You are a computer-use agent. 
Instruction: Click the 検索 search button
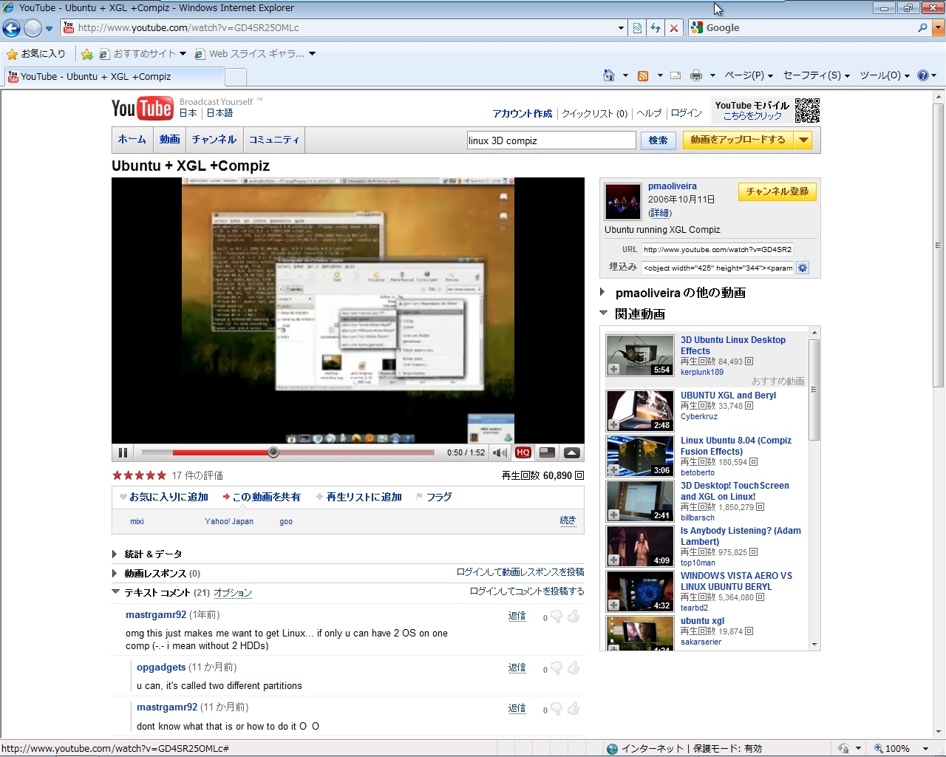pos(658,140)
